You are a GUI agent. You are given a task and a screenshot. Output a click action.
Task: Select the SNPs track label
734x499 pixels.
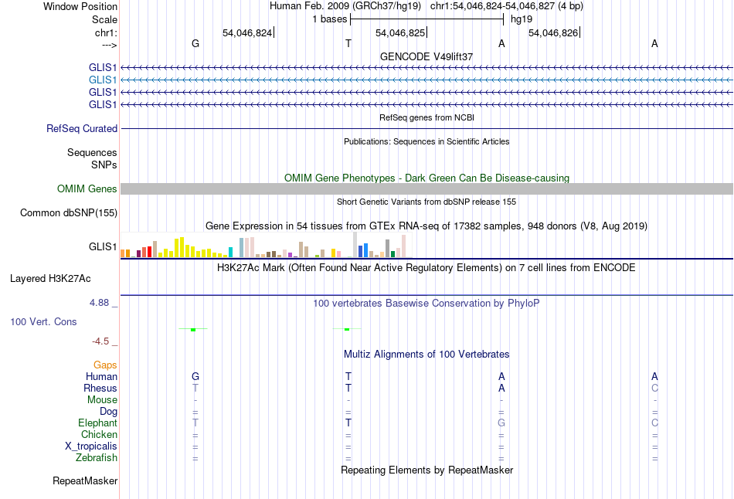click(104, 165)
